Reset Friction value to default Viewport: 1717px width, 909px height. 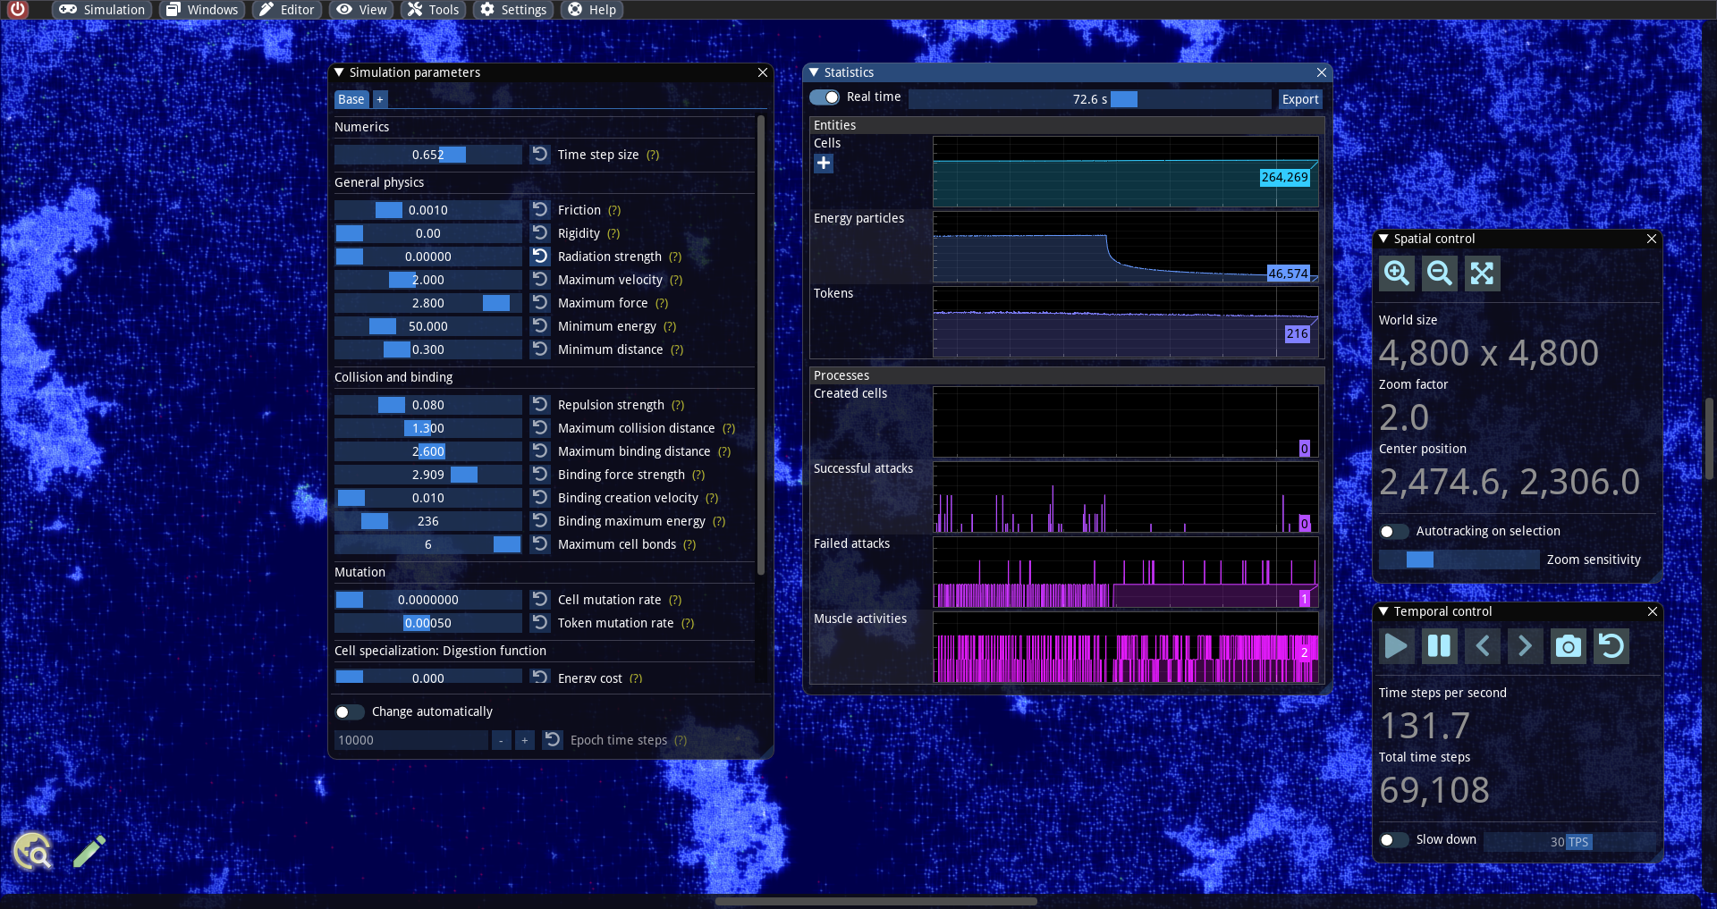pyautogui.click(x=540, y=210)
